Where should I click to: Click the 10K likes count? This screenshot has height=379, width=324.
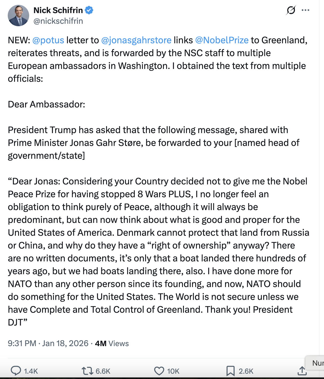tap(173, 371)
